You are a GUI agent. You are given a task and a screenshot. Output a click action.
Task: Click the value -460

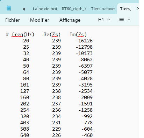pyautogui.click(x=87, y=135)
